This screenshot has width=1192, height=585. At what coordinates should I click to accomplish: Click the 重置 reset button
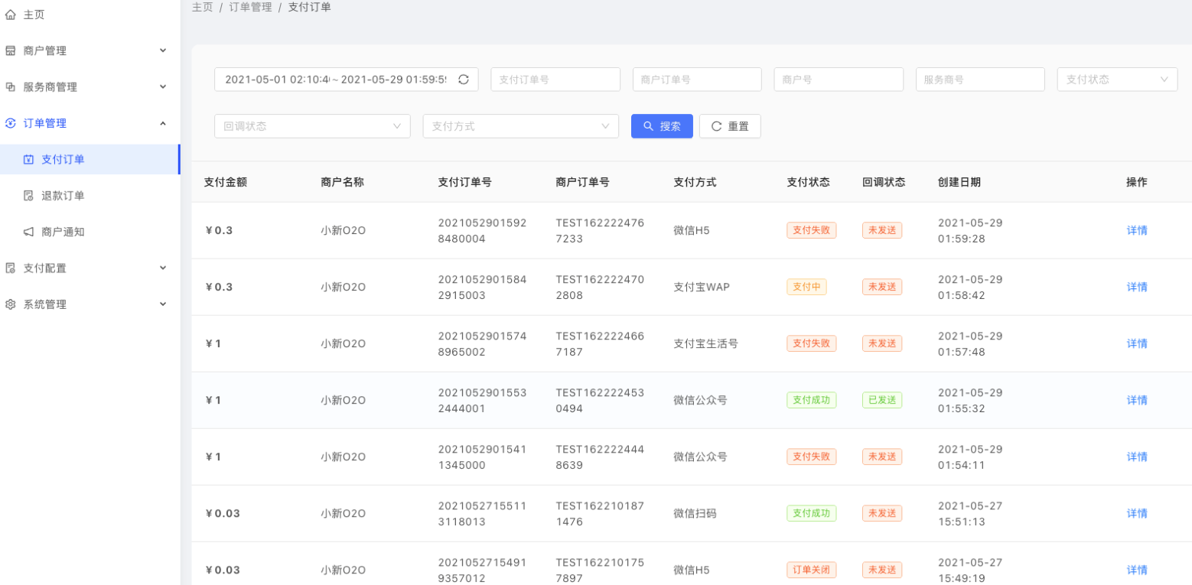click(x=730, y=126)
